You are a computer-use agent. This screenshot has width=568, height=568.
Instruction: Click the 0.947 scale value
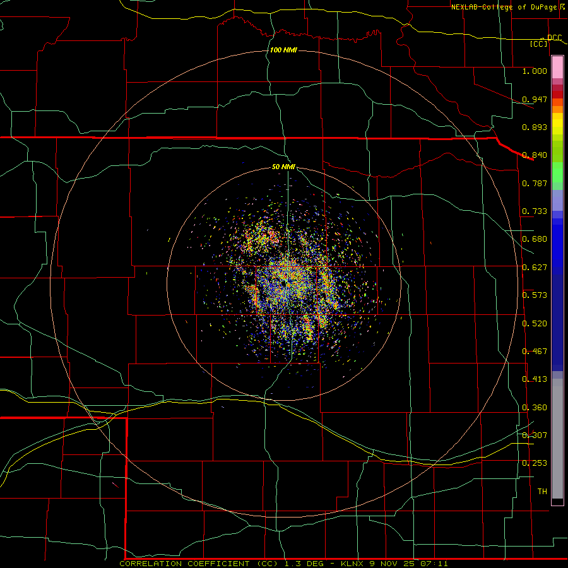(x=535, y=99)
